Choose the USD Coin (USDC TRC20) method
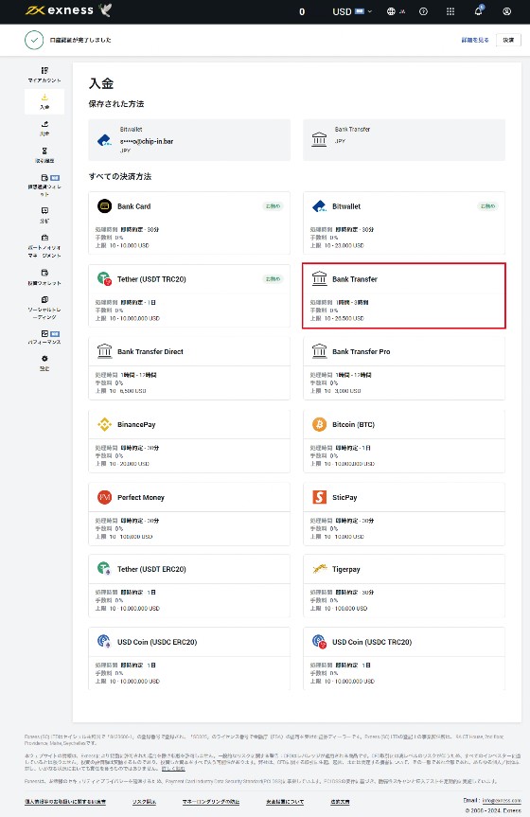Screen dimensions: 530x817 tap(404, 659)
